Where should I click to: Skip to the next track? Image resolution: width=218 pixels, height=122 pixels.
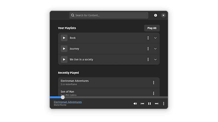point(157,104)
